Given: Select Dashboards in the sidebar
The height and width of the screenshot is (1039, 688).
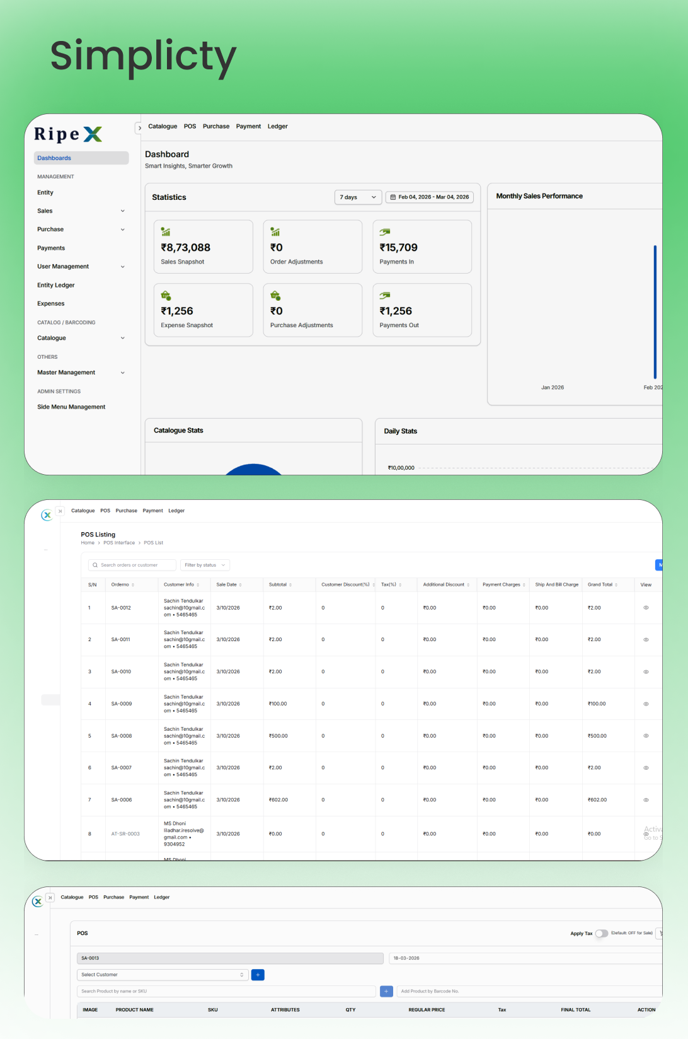Looking at the screenshot, I should click(x=81, y=158).
